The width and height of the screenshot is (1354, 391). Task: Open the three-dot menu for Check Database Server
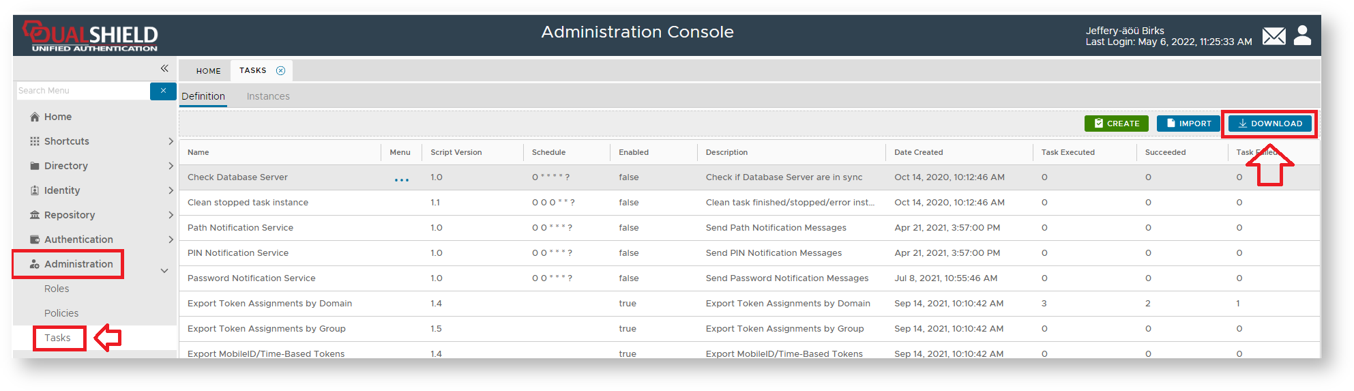pos(402,180)
